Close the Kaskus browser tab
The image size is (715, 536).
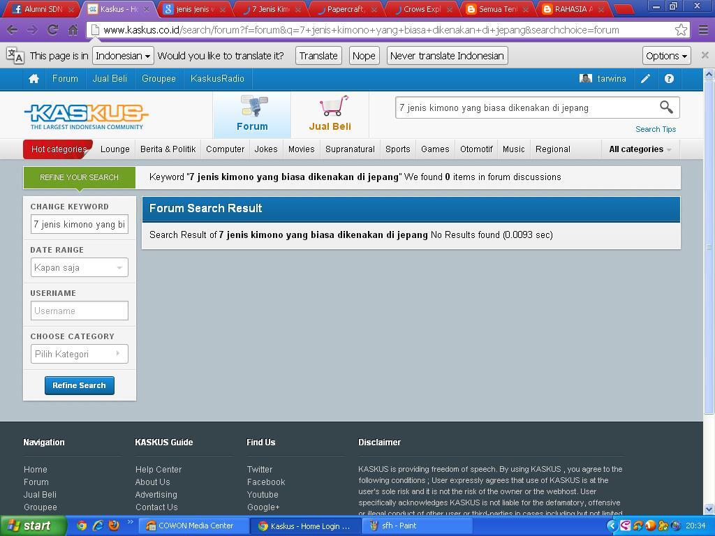[147, 9]
